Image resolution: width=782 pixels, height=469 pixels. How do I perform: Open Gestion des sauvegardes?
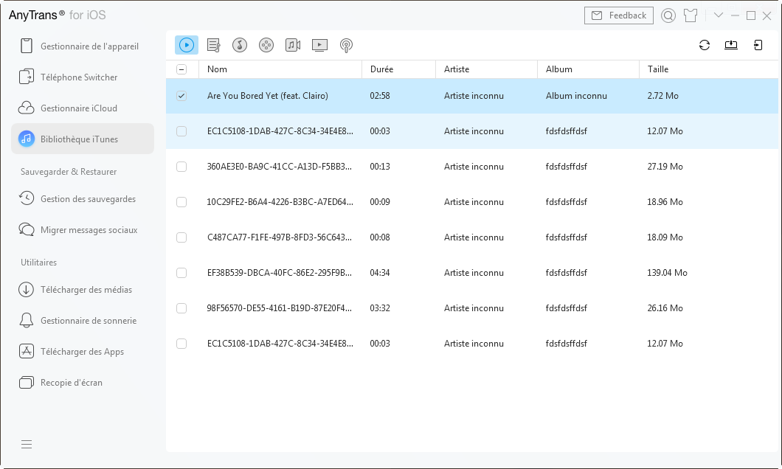coord(83,198)
